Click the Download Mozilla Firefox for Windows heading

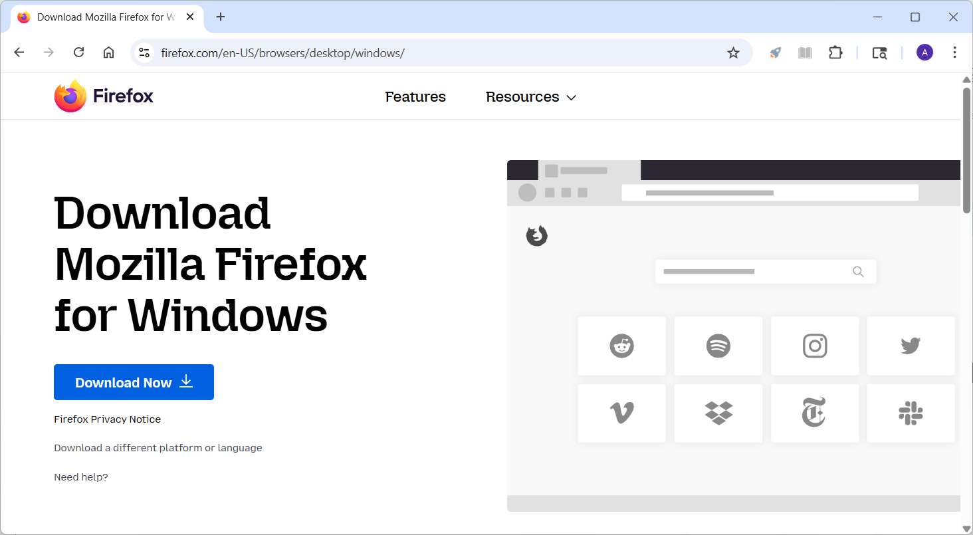pos(211,264)
